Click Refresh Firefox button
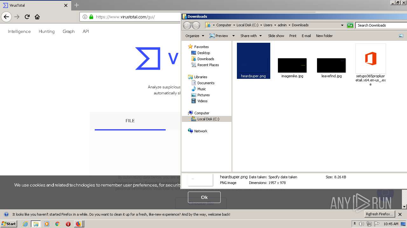This screenshot has width=407, height=228. tap(379, 214)
